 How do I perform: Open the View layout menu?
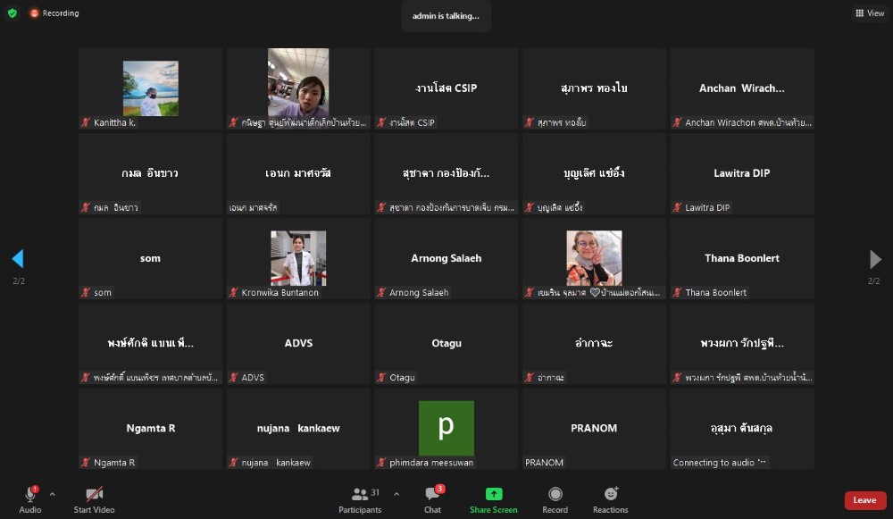coord(869,13)
